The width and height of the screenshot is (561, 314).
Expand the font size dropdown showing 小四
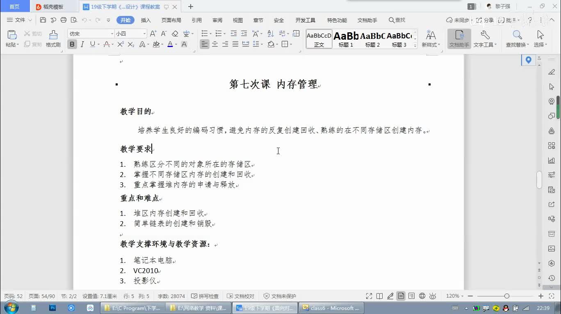144,34
